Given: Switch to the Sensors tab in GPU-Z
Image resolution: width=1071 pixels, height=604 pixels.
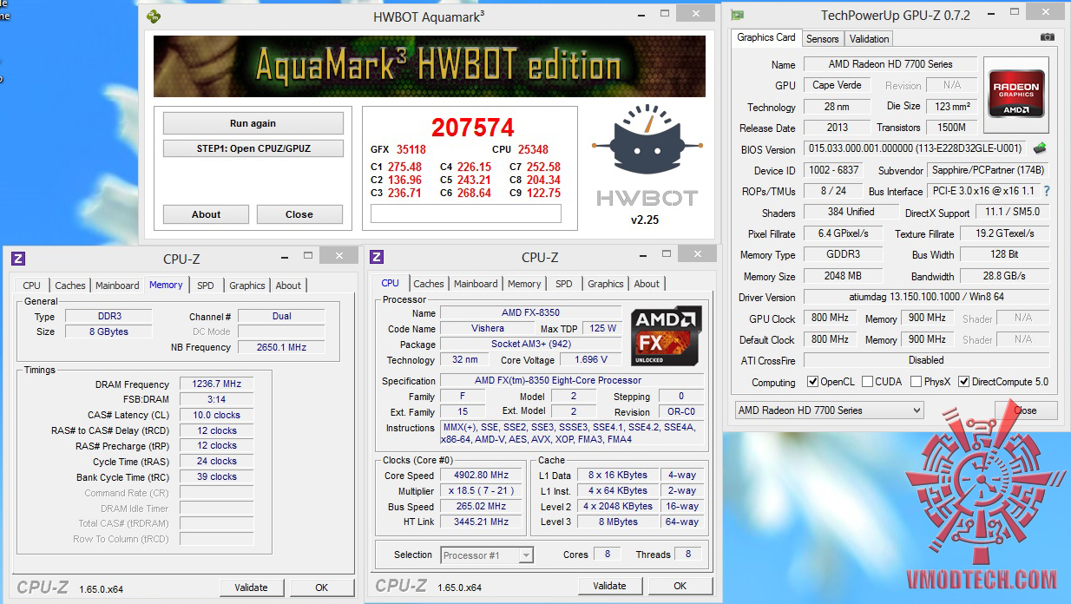Looking at the screenshot, I should tap(822, 39).
